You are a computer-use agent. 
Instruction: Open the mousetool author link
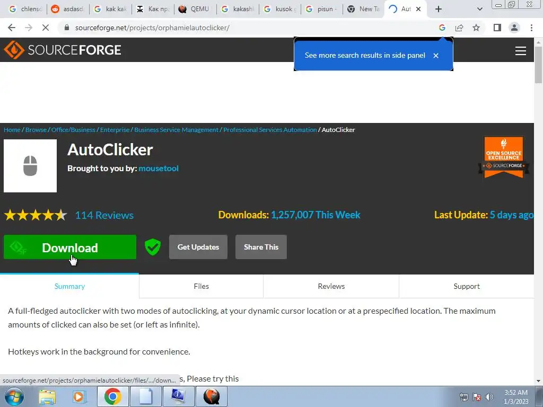click(159, 168)
